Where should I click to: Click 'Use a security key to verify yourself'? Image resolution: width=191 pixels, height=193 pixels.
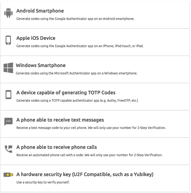43,182
